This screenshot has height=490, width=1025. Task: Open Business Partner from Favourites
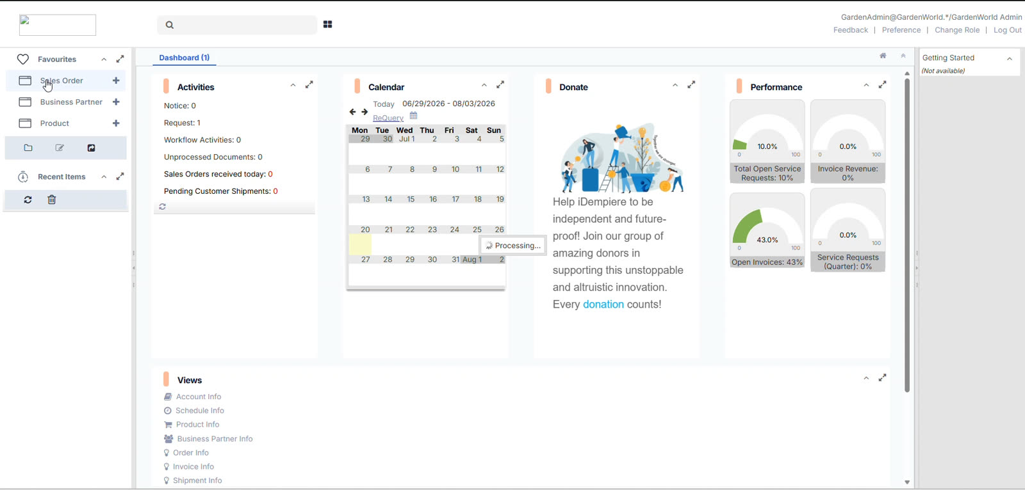(x=71, y=102)
